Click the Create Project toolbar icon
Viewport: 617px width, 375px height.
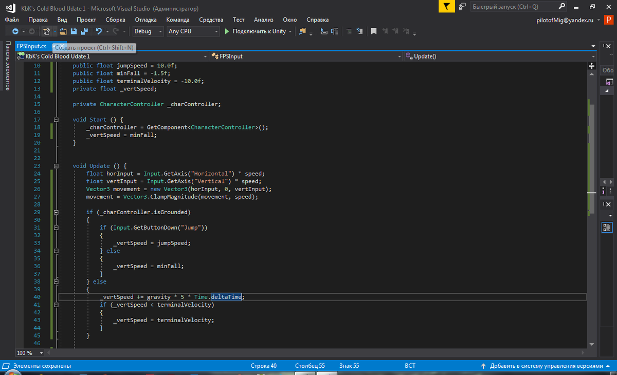point(46,31)
